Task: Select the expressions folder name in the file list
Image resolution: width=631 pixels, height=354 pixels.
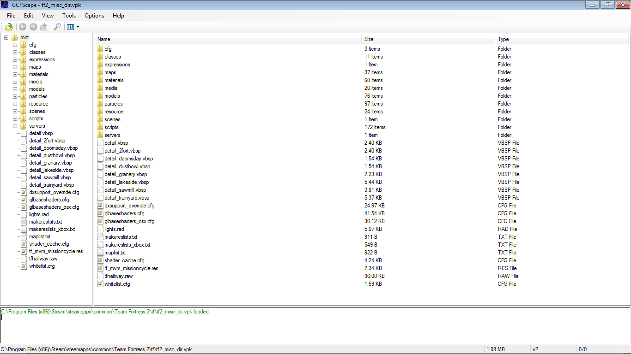Action: [117, 65]
